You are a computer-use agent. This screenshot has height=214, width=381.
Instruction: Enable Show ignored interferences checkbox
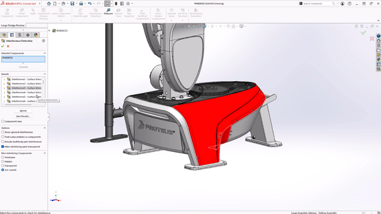click(3, 132)
